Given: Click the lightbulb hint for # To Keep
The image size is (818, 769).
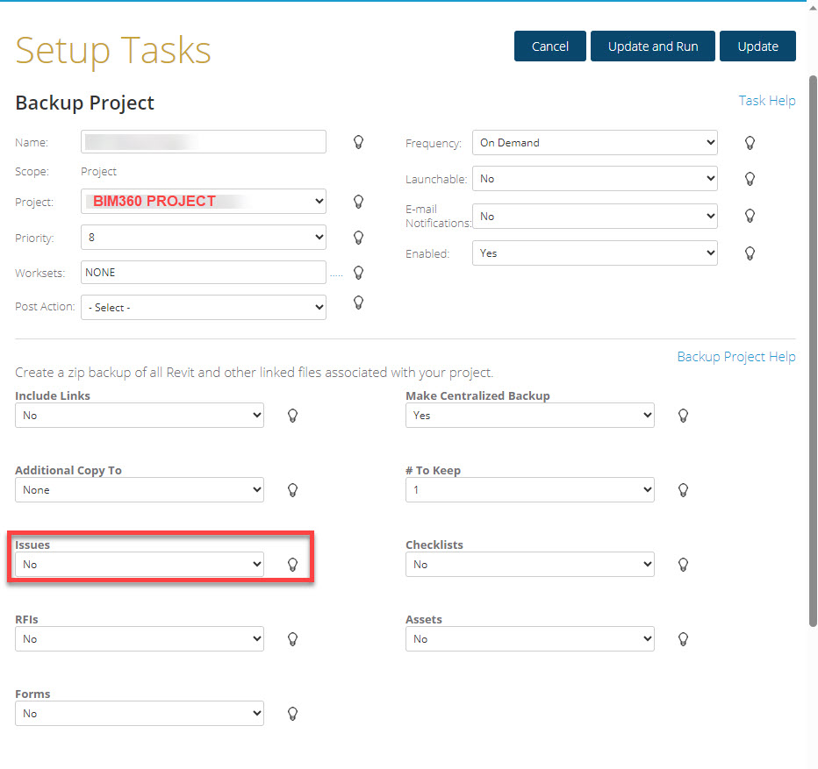Looking at the screenshot, I should click(x=684, y=490).
